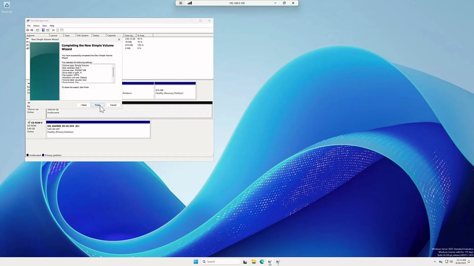
Task: Open the Help menu
Action: (x=52, y=26)
